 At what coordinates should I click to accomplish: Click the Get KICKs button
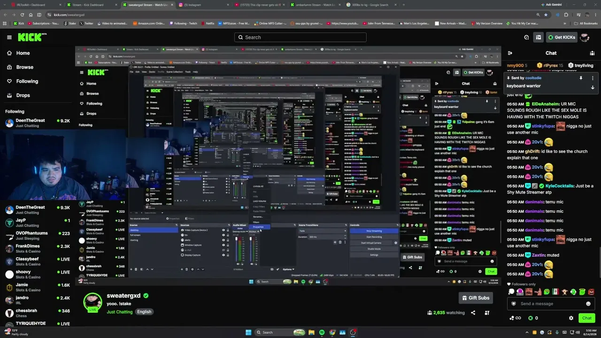(562, 37)
